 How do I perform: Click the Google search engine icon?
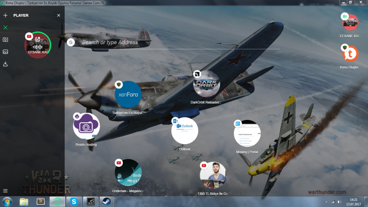pyautogui.click(x=71, y=42)
